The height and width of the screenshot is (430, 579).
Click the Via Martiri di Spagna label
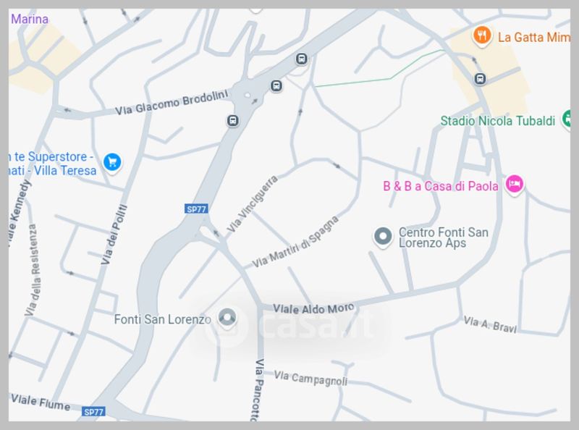pyautogui.click(x=295, y=242)
